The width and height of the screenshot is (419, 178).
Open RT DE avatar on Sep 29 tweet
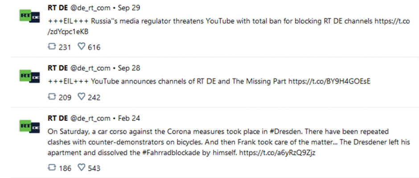(30, 16)
